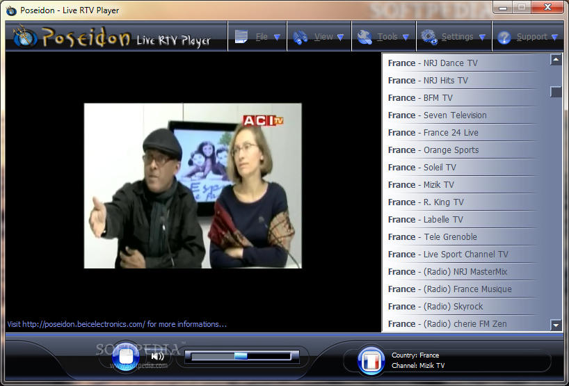Select France - (Radio) France Musique
Image resolution: width=569 pixels, height=386 pixels.
coord(463,289)
